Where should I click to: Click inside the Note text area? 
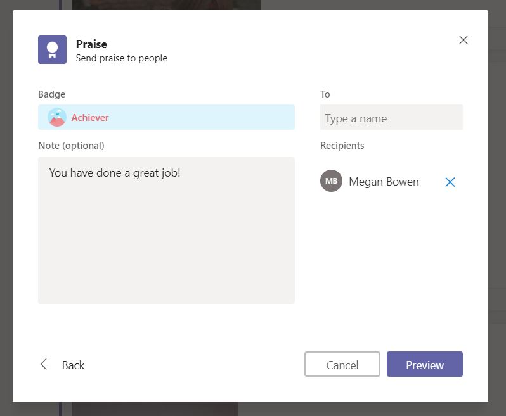click(166, 241)
